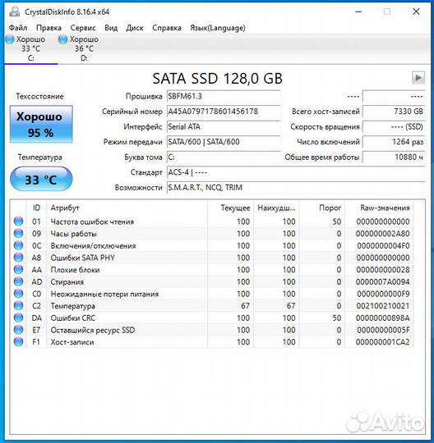Select the Частота ошибок чтения row
Image resolution: width=434 pixels, height=443 pixels.
pyautogui.click(x=212, y=221)
